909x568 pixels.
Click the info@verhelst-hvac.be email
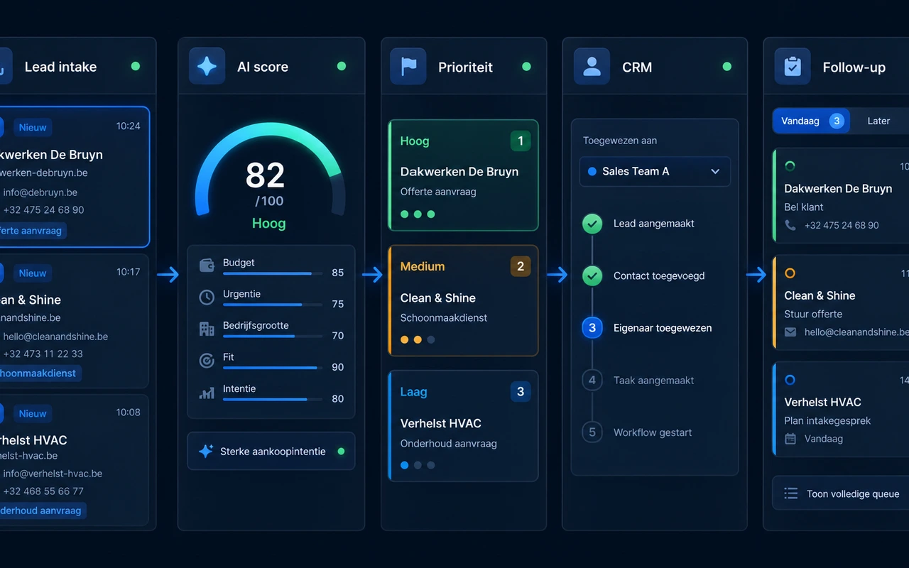pos(53,473)
